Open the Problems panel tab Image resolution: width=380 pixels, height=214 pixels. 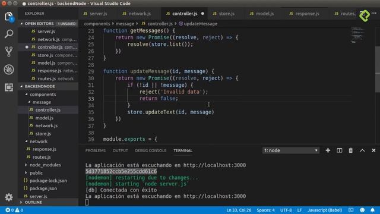[x=96, y=150]
